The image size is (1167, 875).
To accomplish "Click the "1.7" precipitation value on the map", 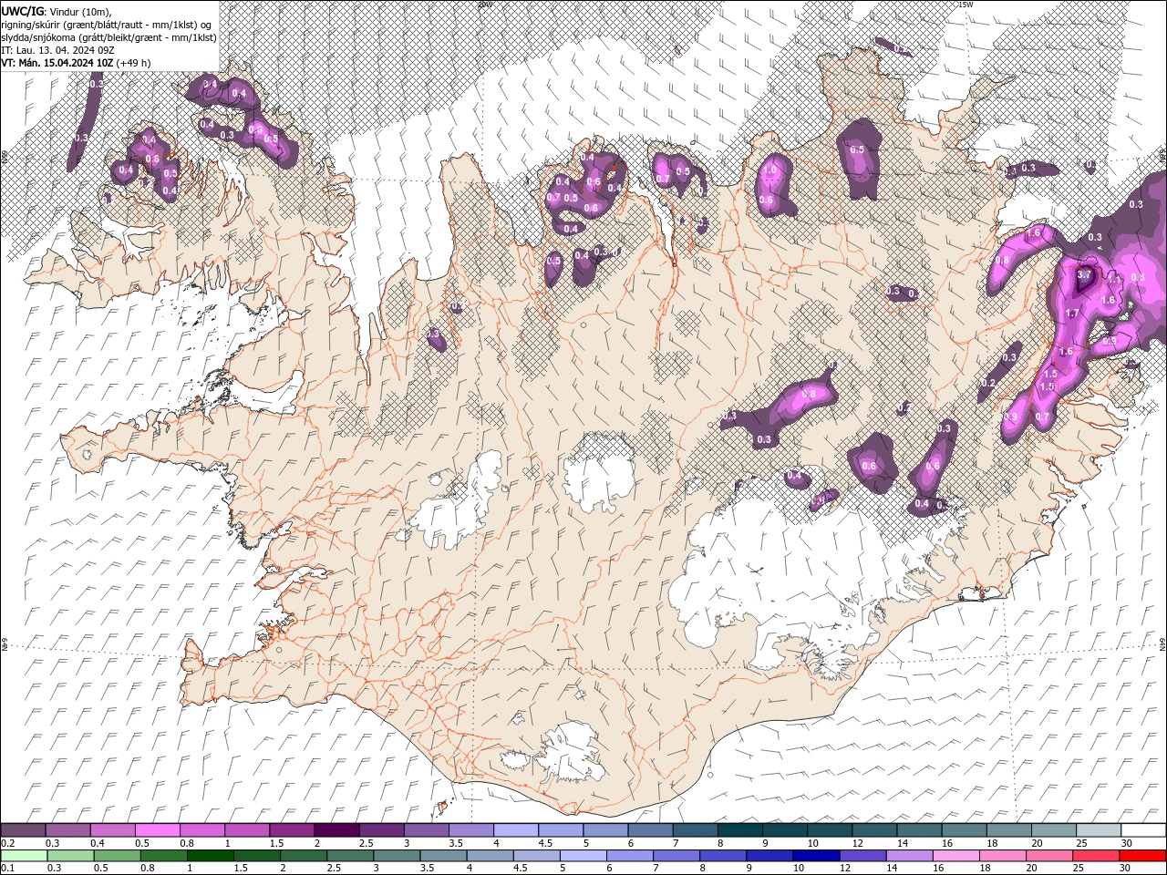I will pyautogui.click(x=1072, y=314).
